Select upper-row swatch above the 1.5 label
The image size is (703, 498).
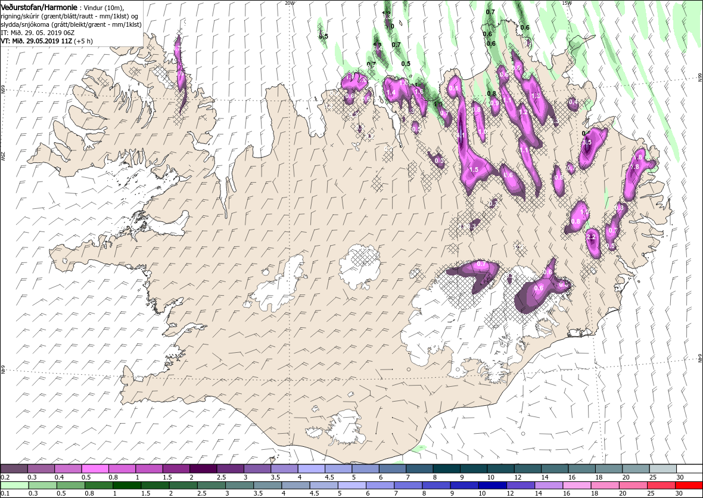point(176,469)
